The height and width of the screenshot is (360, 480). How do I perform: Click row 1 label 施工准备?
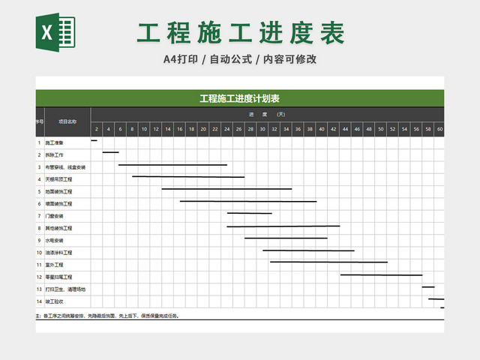[54, 142]
